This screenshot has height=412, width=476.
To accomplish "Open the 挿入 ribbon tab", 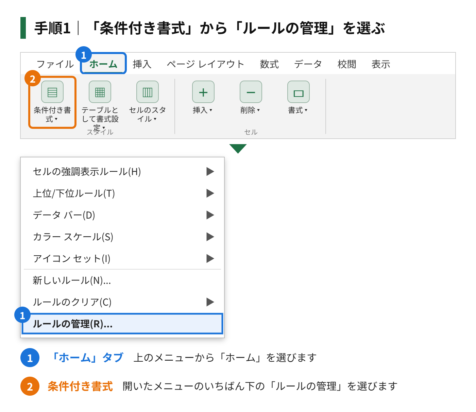I will [x=142, y=64].
